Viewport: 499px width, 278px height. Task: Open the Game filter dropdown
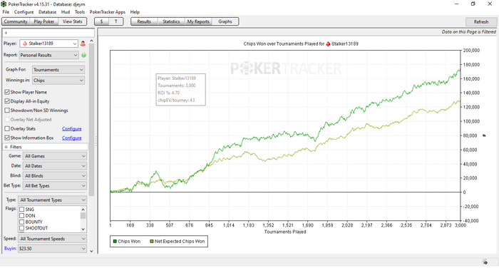point(55,156)
